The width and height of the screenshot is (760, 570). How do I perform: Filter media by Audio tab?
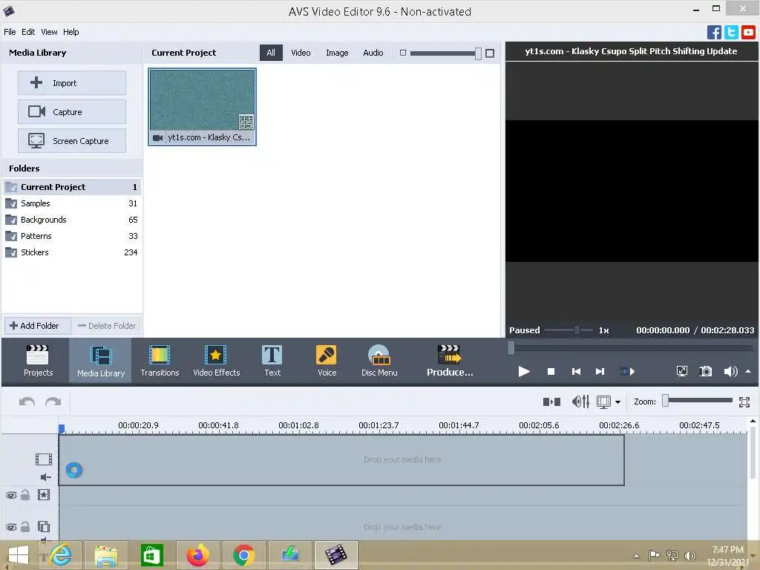point(373,53)
